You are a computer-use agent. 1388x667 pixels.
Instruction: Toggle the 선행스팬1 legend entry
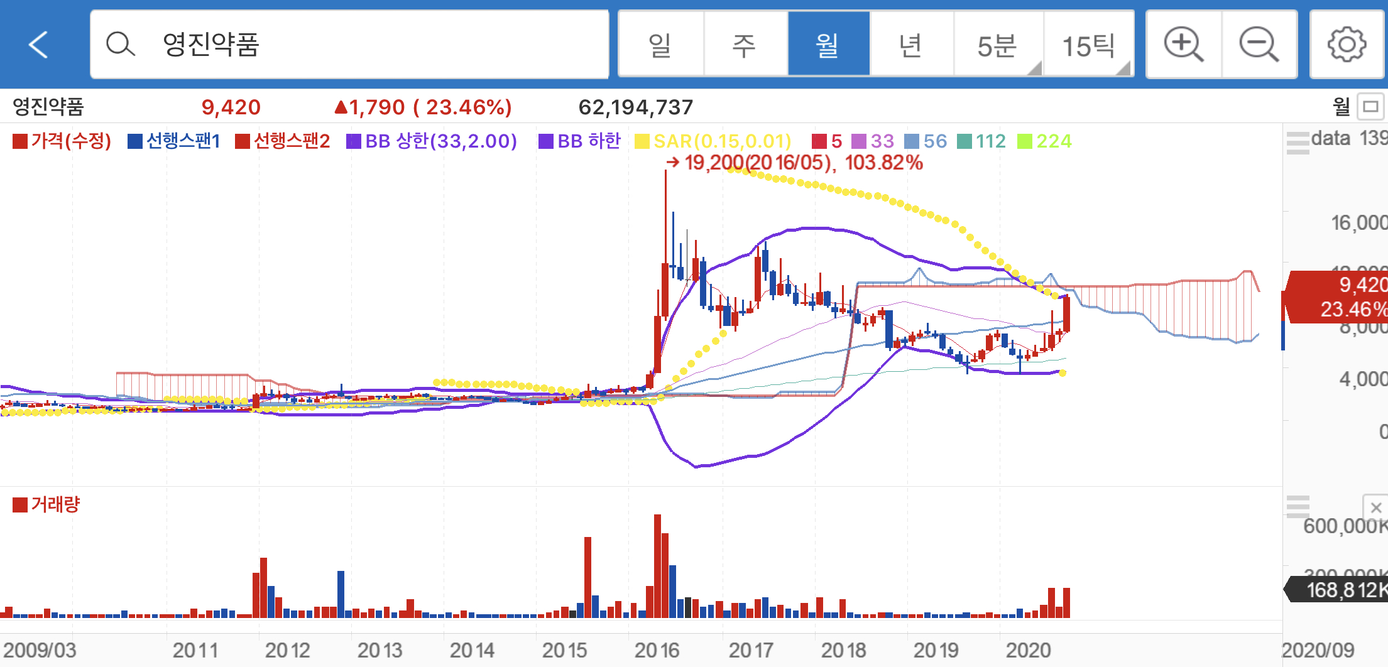tap(174, 141)
